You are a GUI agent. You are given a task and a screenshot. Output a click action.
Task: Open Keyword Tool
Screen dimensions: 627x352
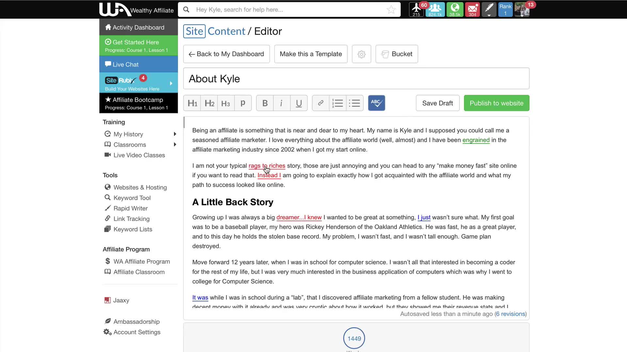[x=132, y=198]
